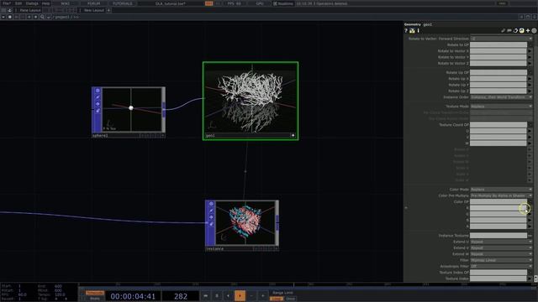Click the plus icon in parameter header
This screenshot has width=538, height=302.
click(x=528, y=31)
